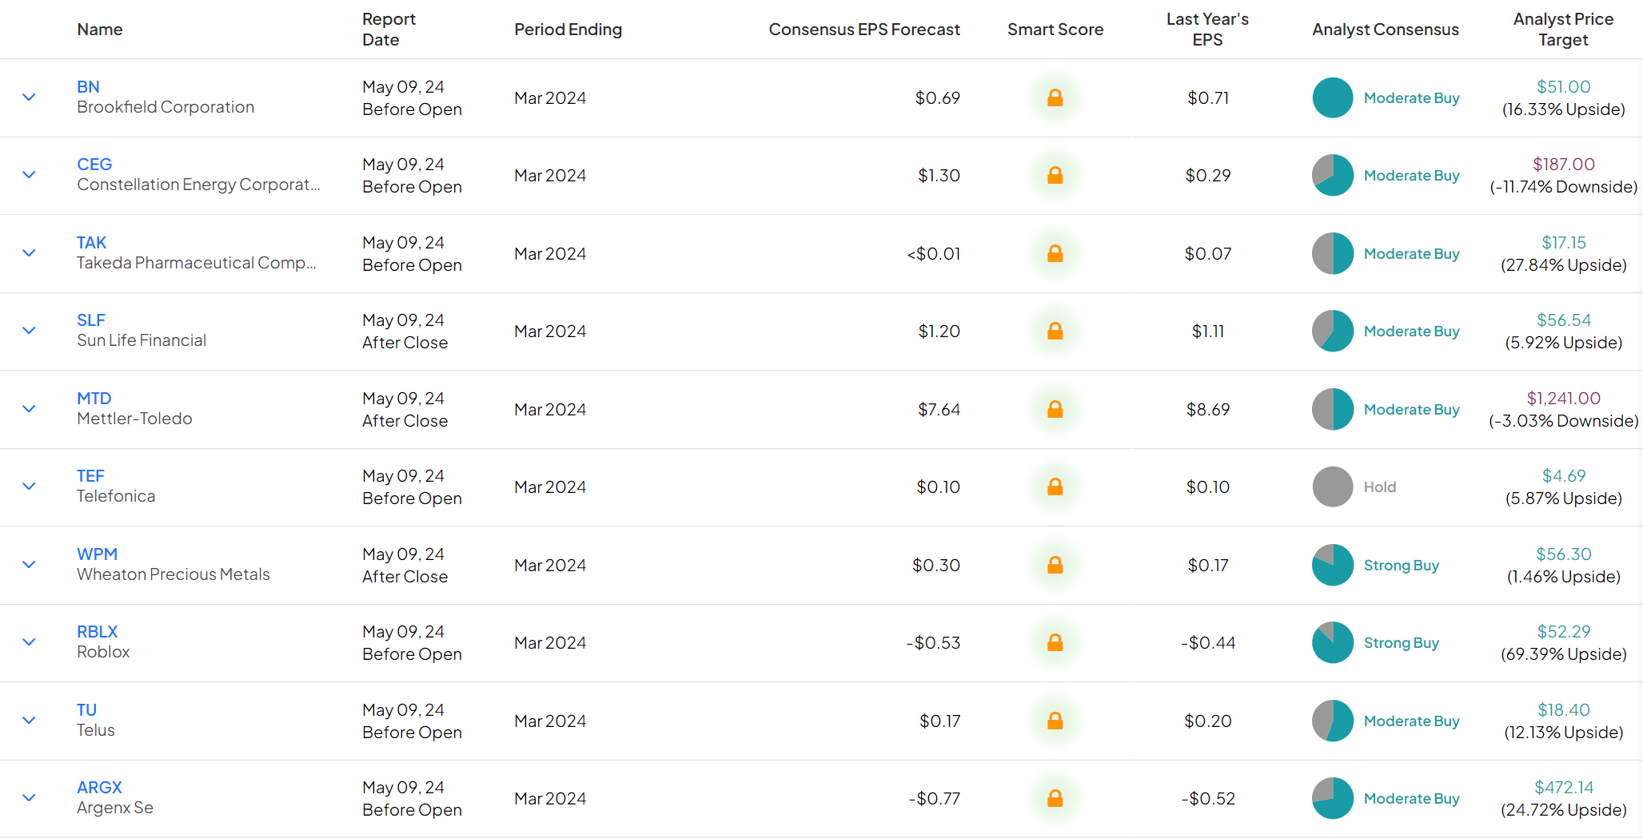Click the Sun Life consensus pie chart
Screen dimensions: 1643x838
click(x=1333, y=331)
